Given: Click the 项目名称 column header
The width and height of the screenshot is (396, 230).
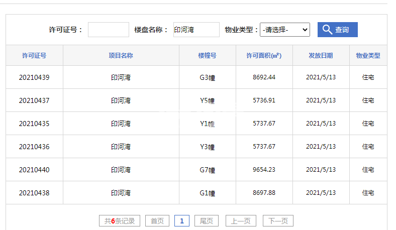Looking at the screenshot, I should pyautogui.click(x=121, y=56).
